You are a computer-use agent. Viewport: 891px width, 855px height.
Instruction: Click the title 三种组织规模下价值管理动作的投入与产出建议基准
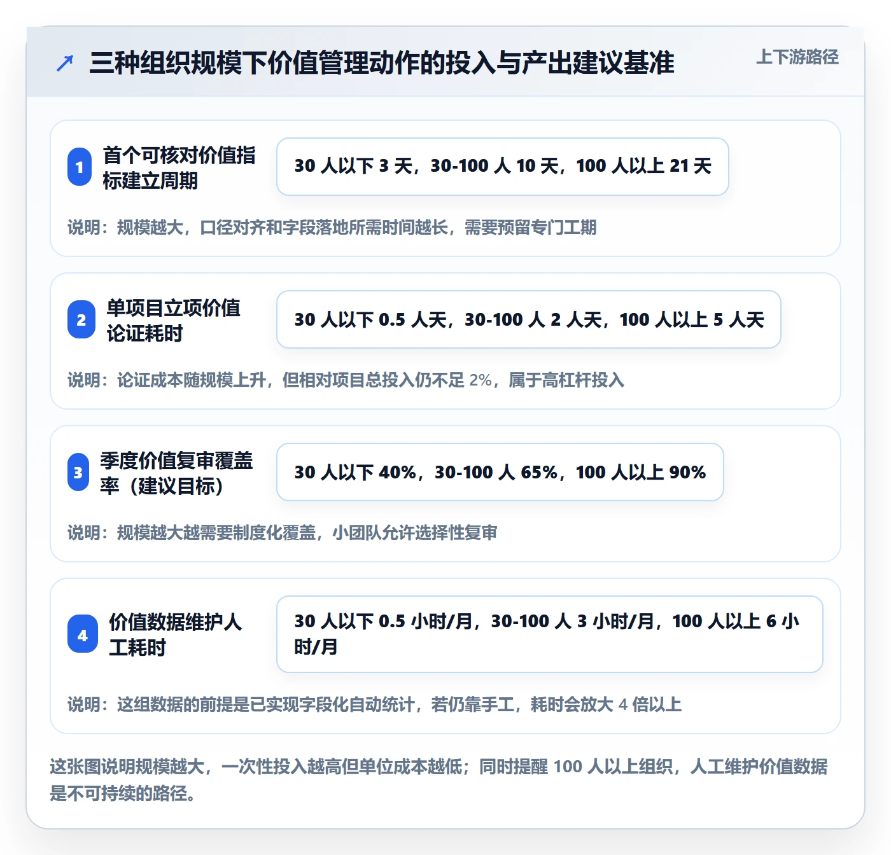click(x=381, y=63)
